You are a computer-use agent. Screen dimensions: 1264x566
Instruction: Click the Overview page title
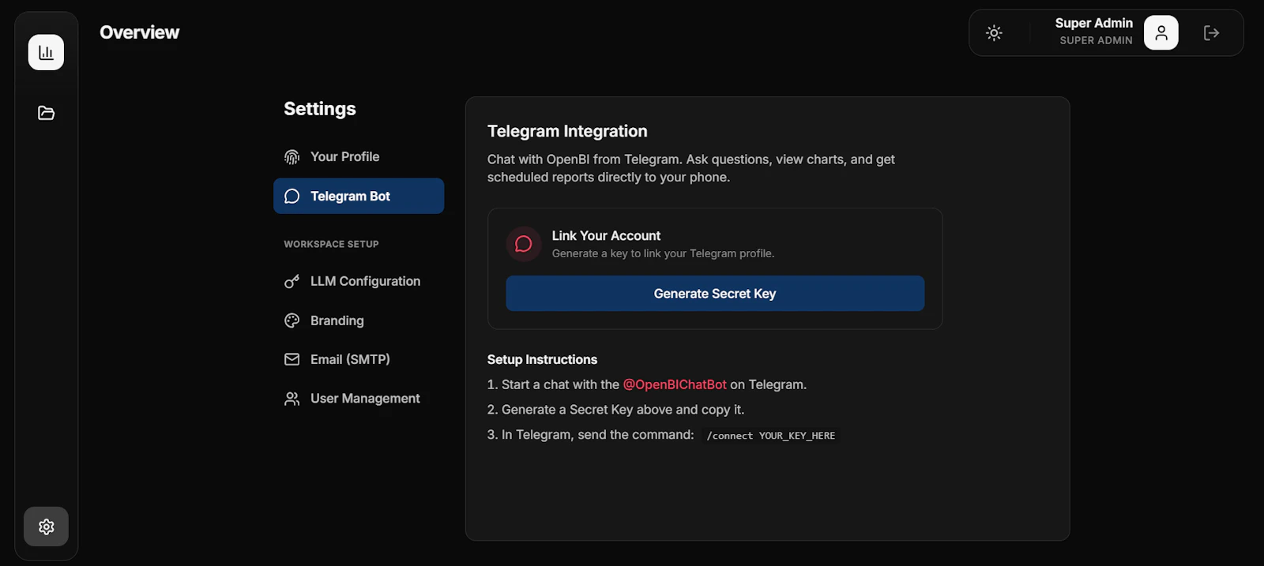coord(139,32)
